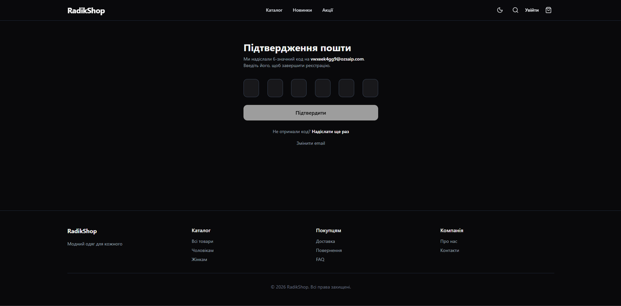
Task: Toggle dark mode with the moon icon
Action: 500,10
